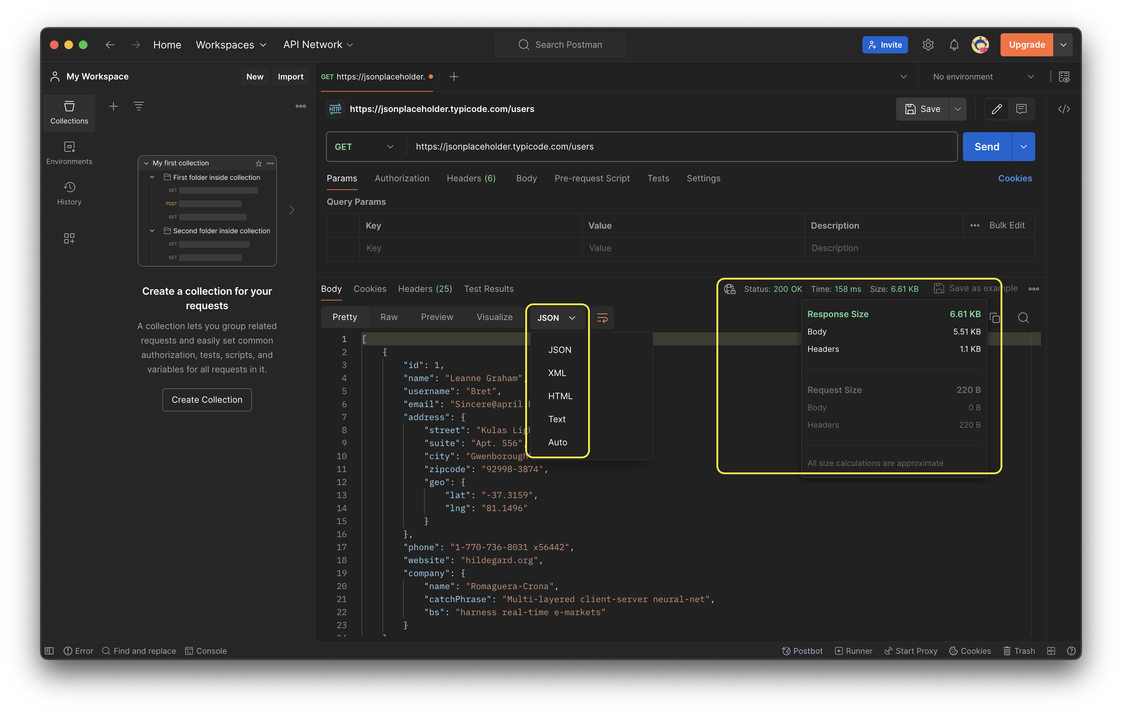
Task: Open the response Headers (25) tab
Action: pos(424,289)
